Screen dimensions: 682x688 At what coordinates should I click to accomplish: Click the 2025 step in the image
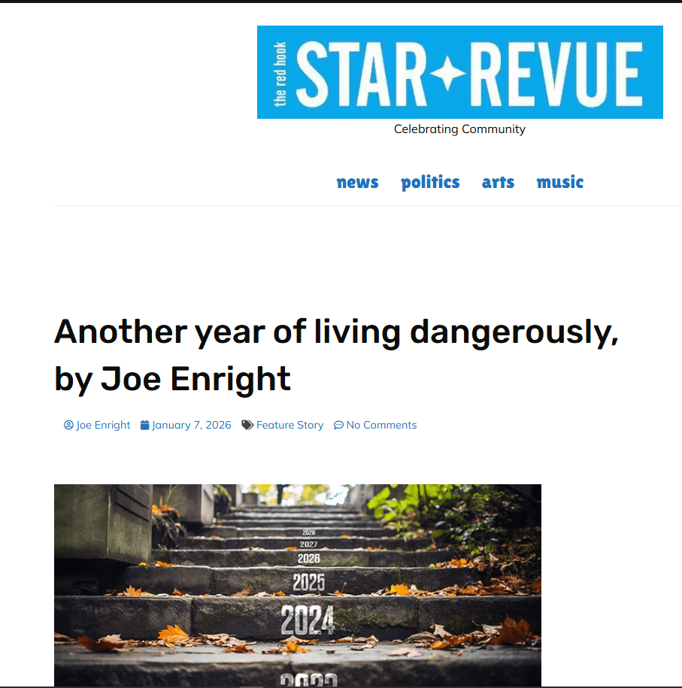309,582
